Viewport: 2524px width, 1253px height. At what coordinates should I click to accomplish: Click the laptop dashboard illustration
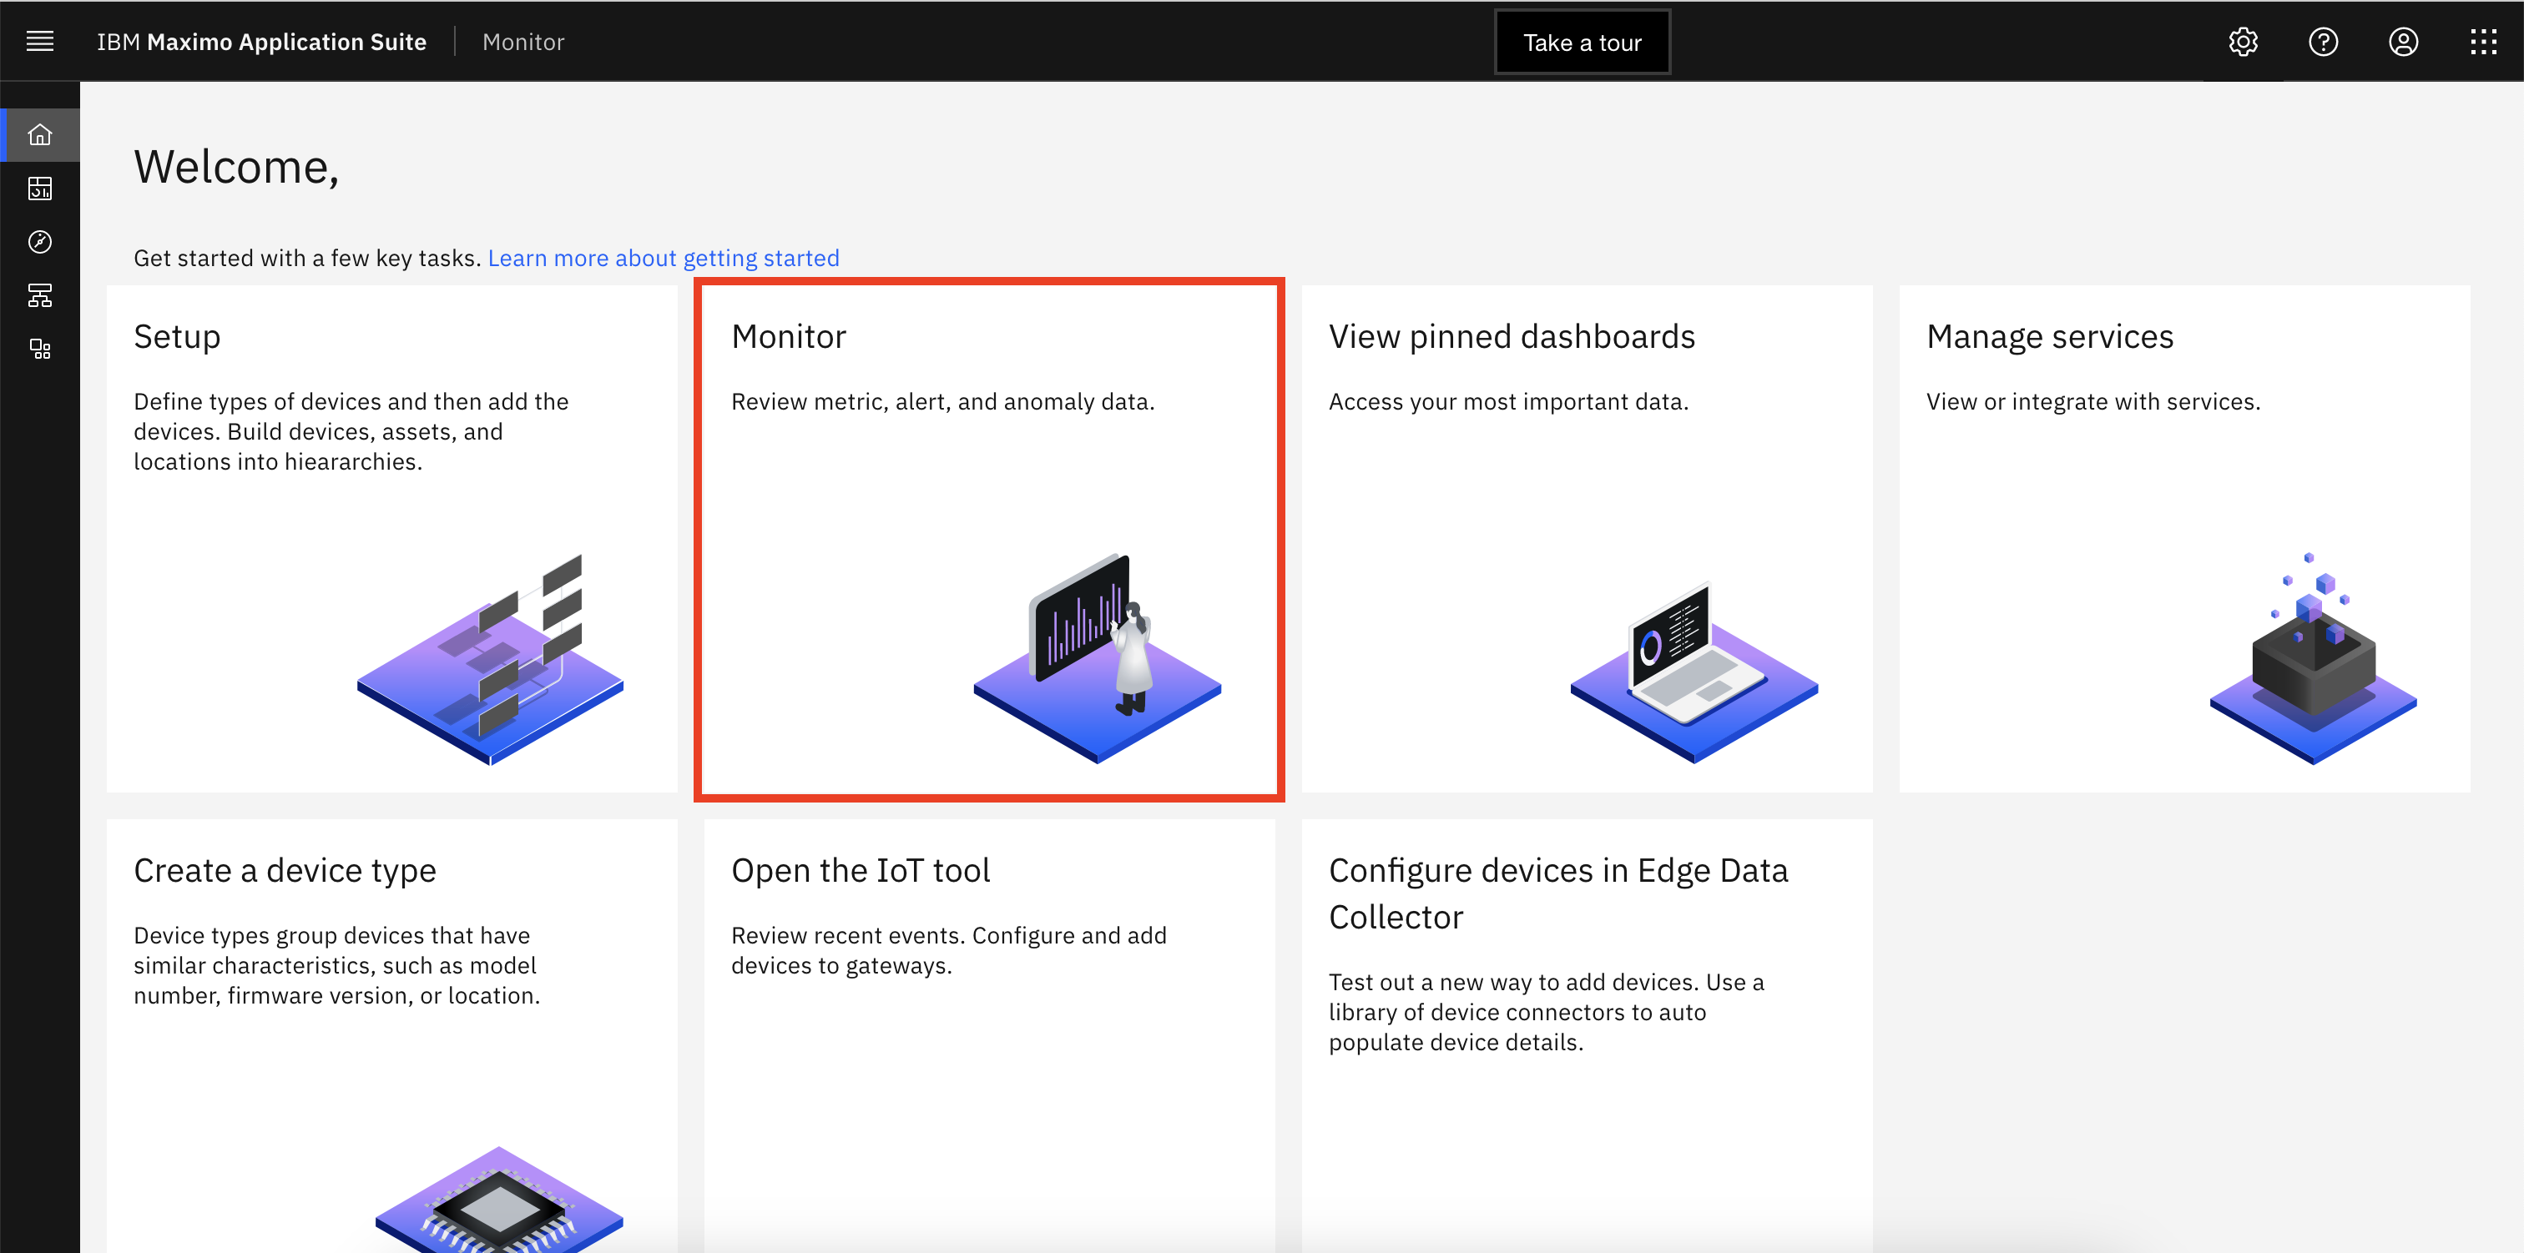click(x=1694, y=672)
